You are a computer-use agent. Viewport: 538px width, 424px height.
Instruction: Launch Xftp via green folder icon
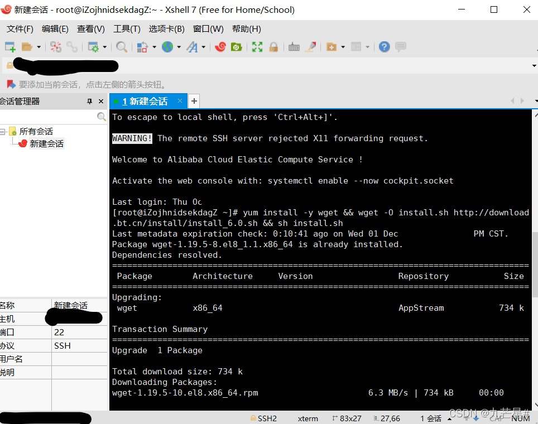click(237, 47)
